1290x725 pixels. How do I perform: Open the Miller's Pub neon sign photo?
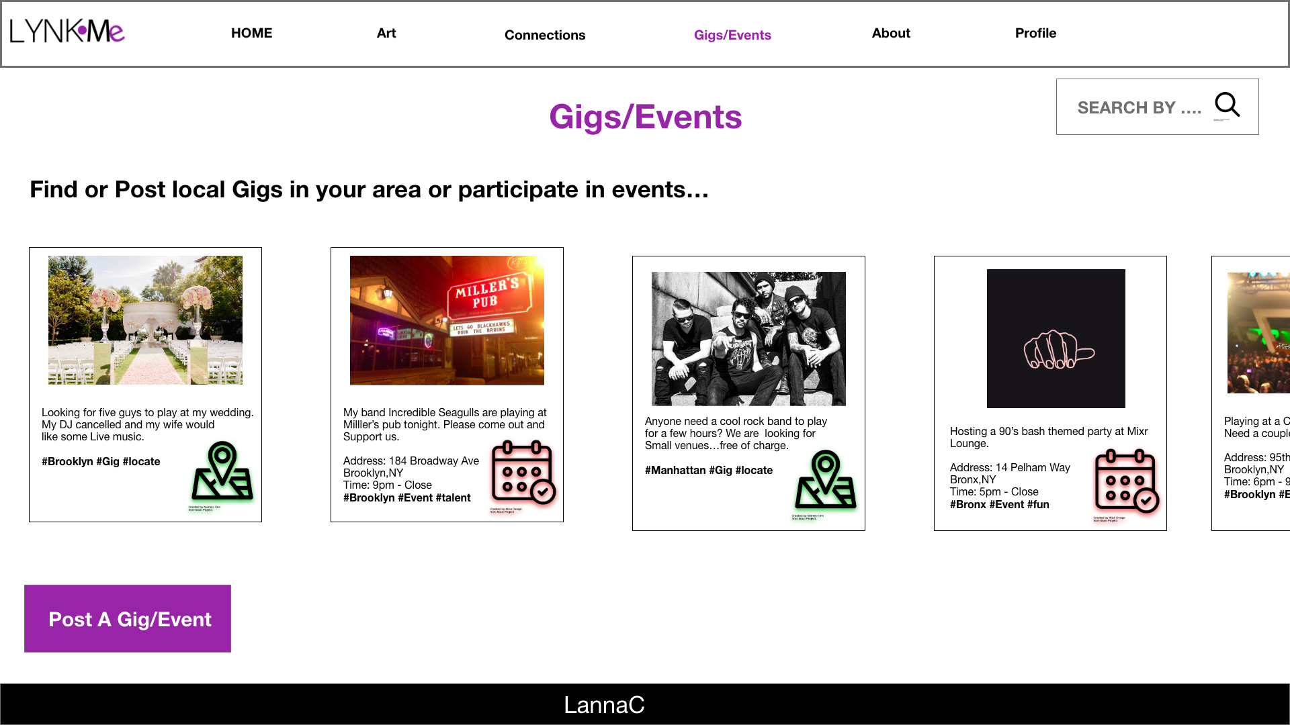click(x=447, y=320)
